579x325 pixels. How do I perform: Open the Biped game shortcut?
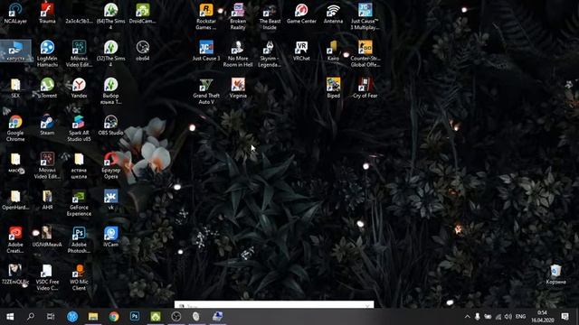pos(333,88)
